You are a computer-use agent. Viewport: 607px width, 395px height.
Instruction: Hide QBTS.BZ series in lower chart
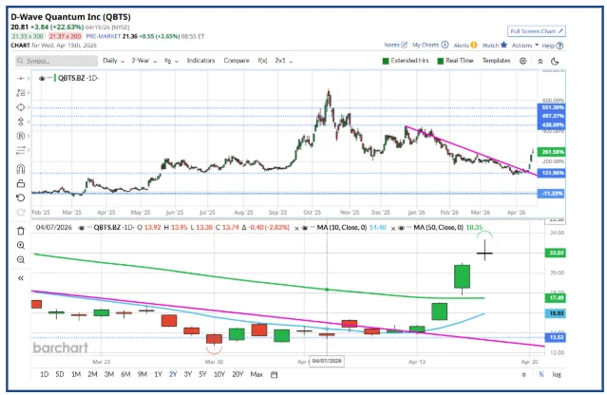pos(82,228)
